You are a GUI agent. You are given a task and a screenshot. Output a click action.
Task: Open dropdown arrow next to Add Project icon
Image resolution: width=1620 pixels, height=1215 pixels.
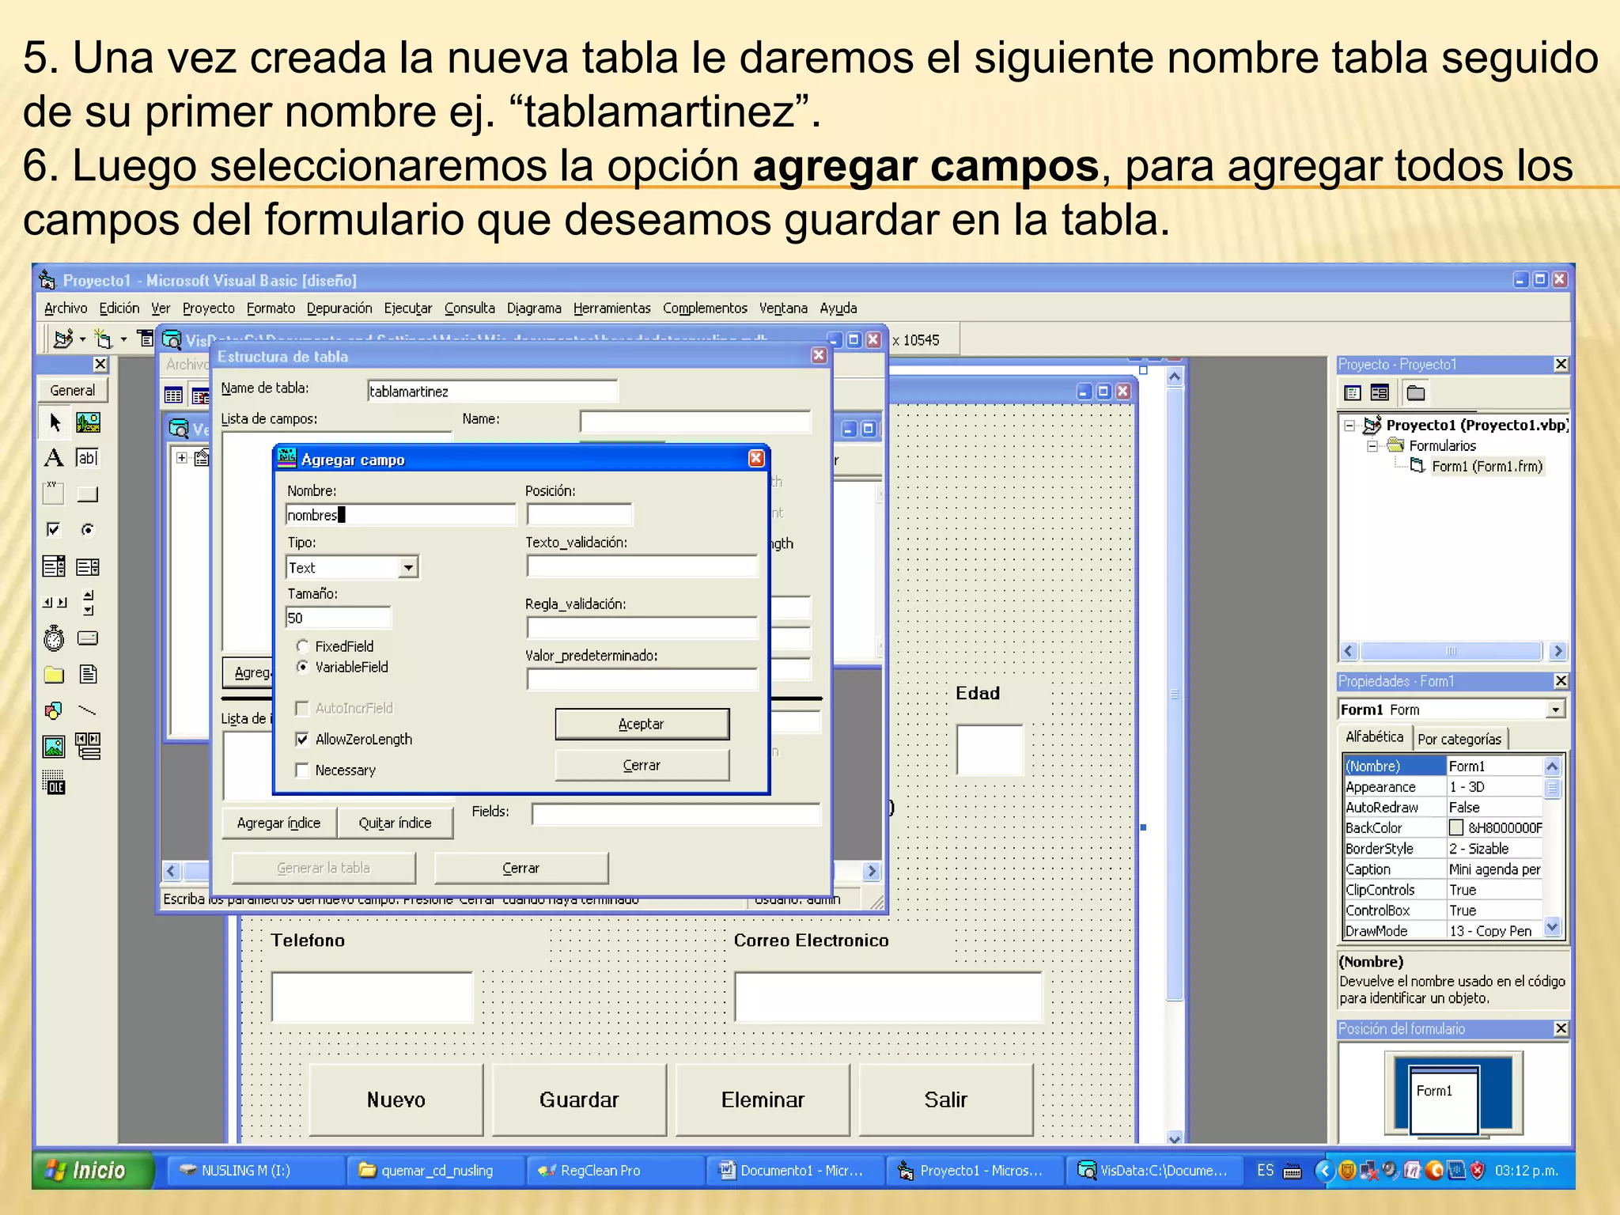tap(82, 340)
